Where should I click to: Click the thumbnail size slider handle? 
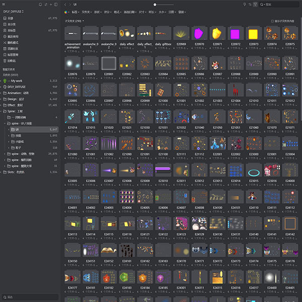point(155,5)
